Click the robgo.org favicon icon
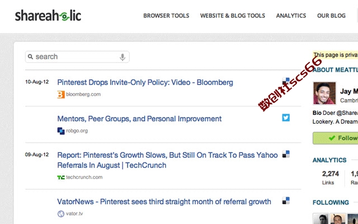 tap(61, 130)
